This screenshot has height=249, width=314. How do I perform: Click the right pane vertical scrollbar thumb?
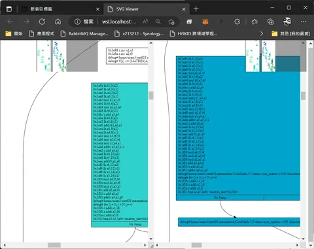303,96
